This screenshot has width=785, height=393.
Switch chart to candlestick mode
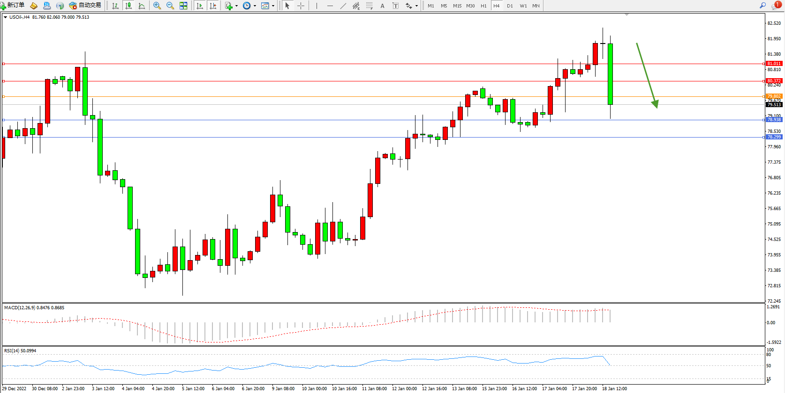point(128,6)
